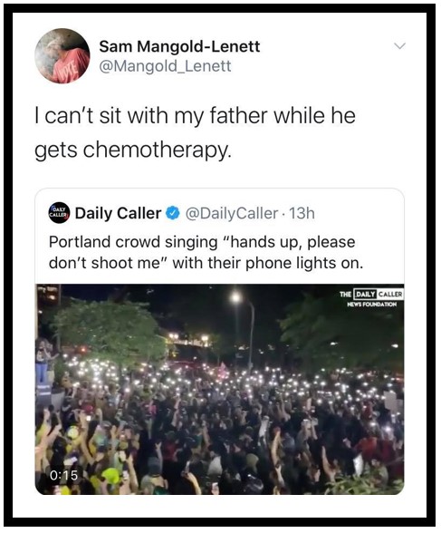This screenshot has height=533, width=441.
Task: Click the 0:15 video duration badge
Action: (63, 475)
